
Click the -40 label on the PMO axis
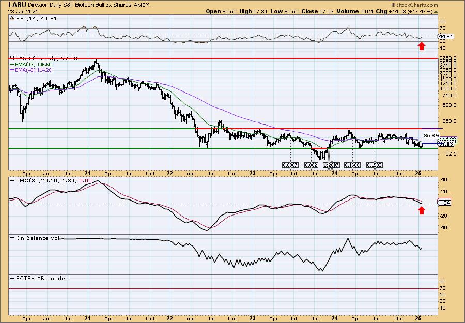point(444,228)
